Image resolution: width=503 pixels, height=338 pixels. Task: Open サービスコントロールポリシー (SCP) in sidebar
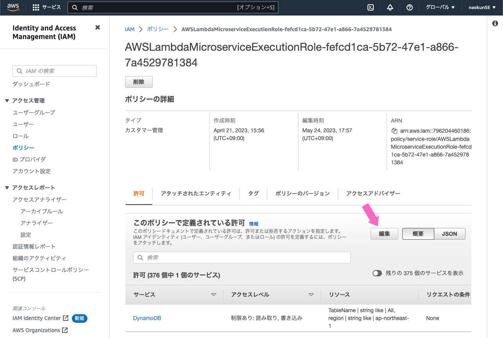click(51, 274)
